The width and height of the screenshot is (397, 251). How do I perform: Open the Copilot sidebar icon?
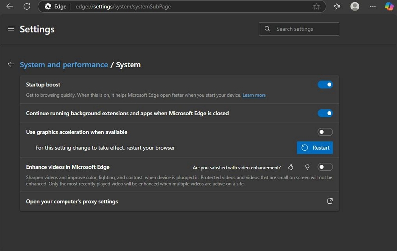click(x=389, y=7)
